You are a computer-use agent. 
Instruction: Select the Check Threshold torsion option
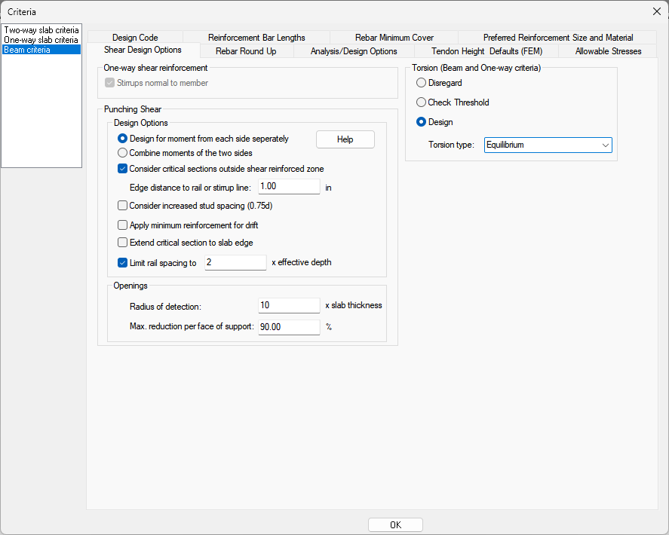point(422,102)
